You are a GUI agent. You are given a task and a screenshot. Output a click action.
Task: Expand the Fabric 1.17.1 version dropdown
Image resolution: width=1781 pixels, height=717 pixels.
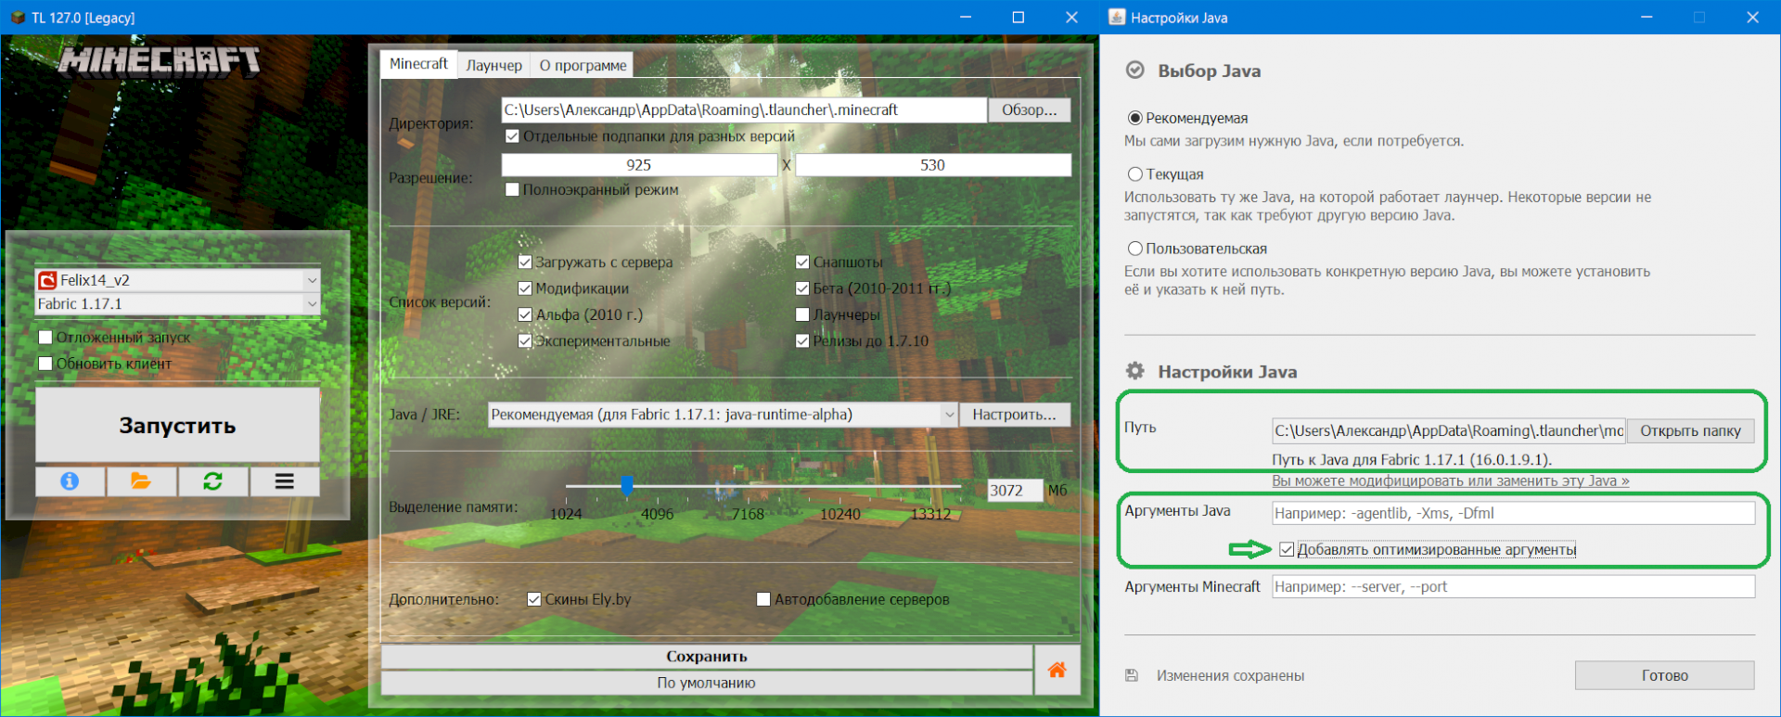click(312, 303)
